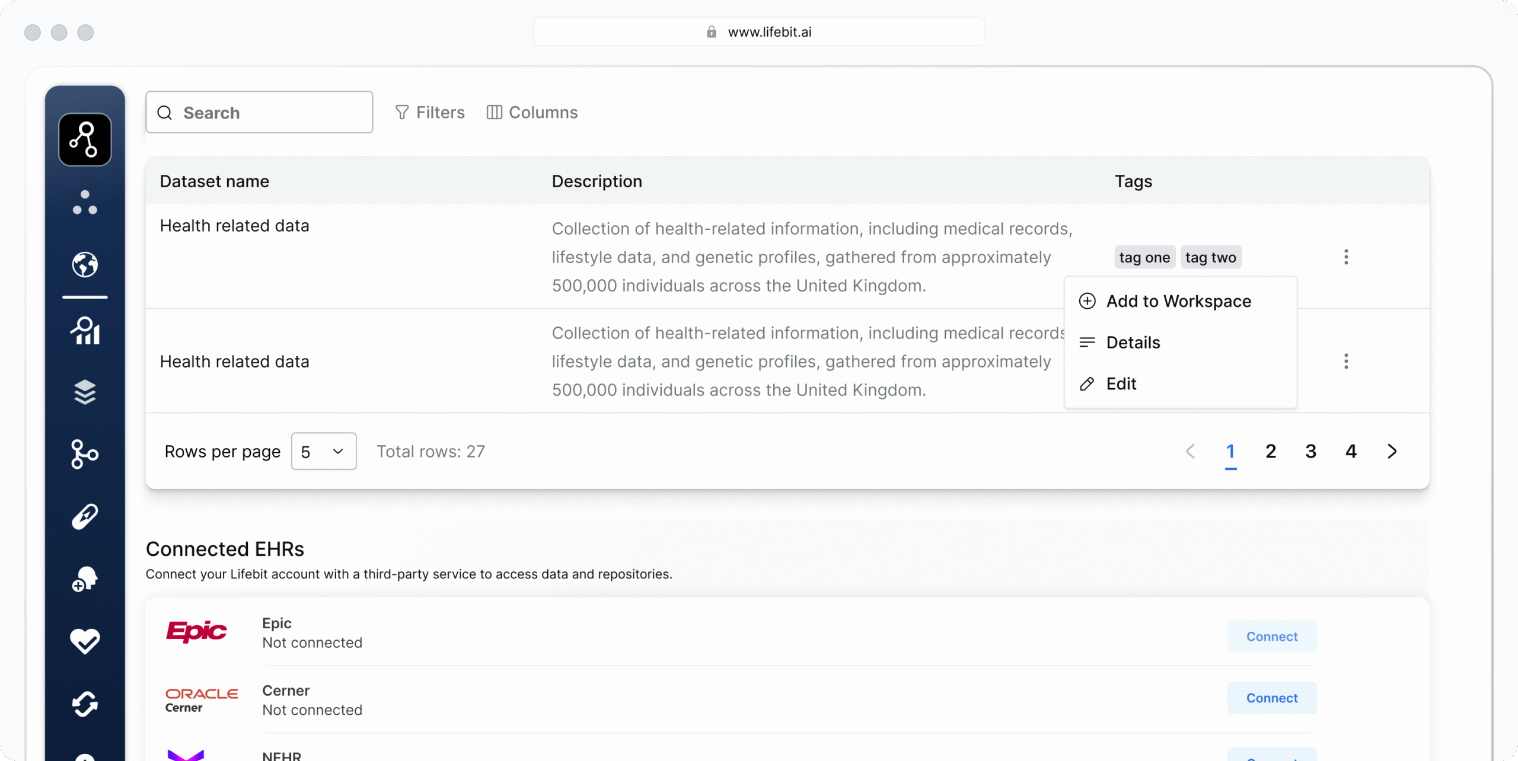Click the magnifier icon in Search box

[x=165, y=113]
